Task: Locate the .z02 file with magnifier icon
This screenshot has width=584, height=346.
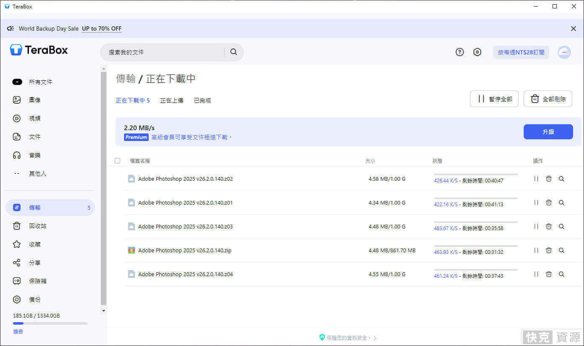Action: [x=561, y=179]
